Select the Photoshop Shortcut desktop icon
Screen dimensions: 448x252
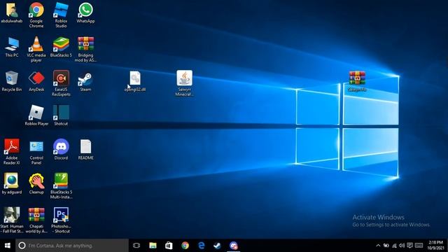[61, 215]
